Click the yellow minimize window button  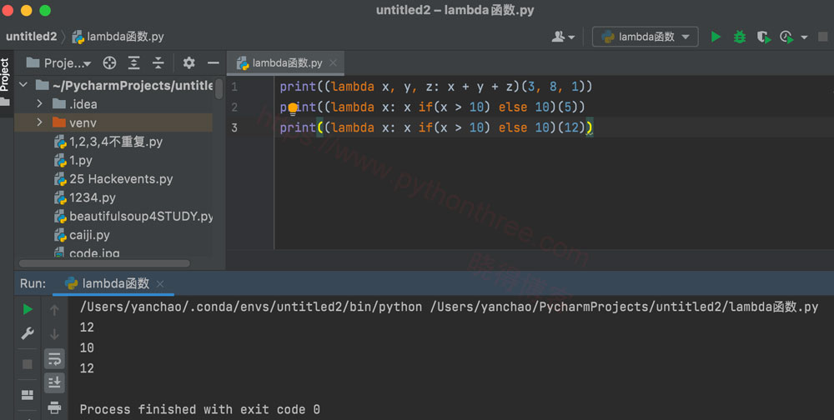(26, 10)
